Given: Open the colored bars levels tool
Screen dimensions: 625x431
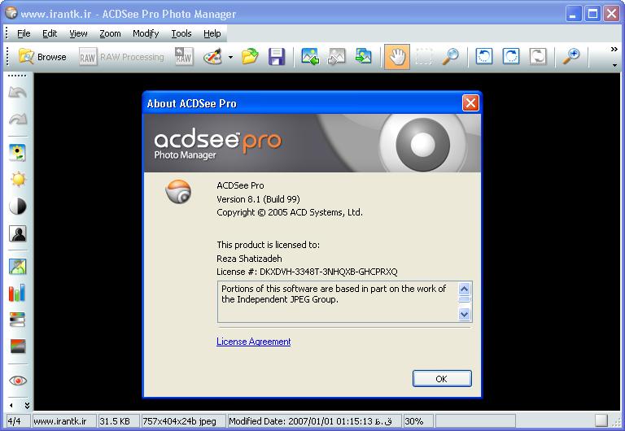Looking at the screenshot, I should [x=18, y=294].
